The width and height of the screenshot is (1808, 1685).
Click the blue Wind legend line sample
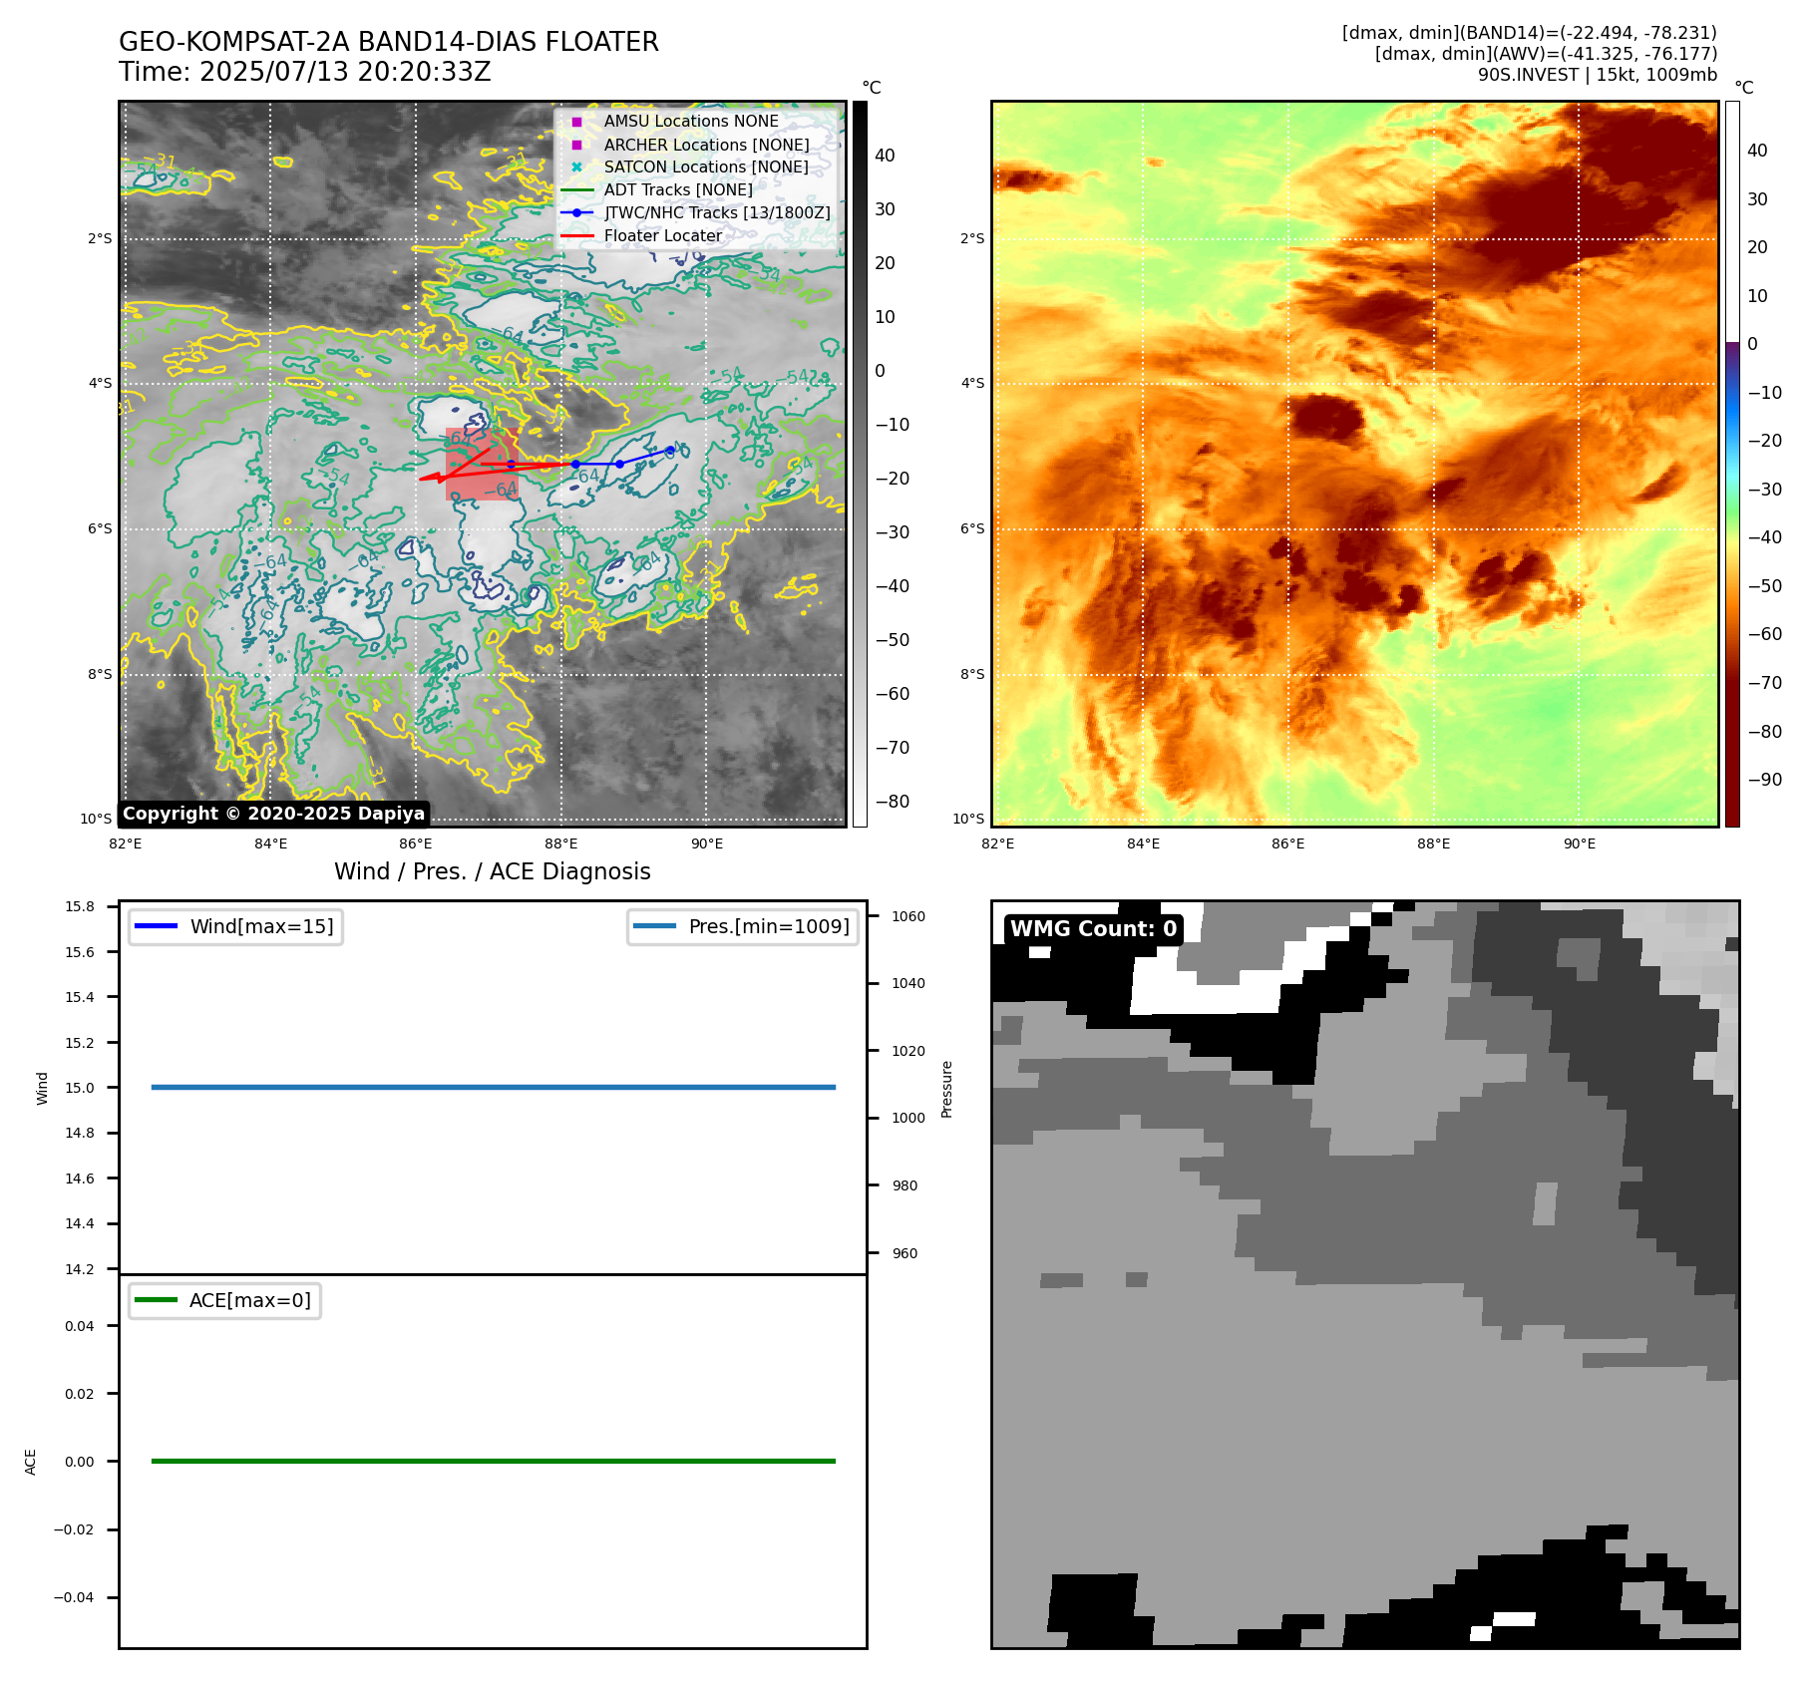pos(156,927)
